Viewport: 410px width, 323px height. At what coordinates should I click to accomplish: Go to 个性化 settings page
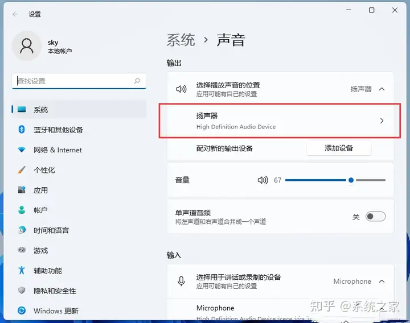[x=79, y=170]
